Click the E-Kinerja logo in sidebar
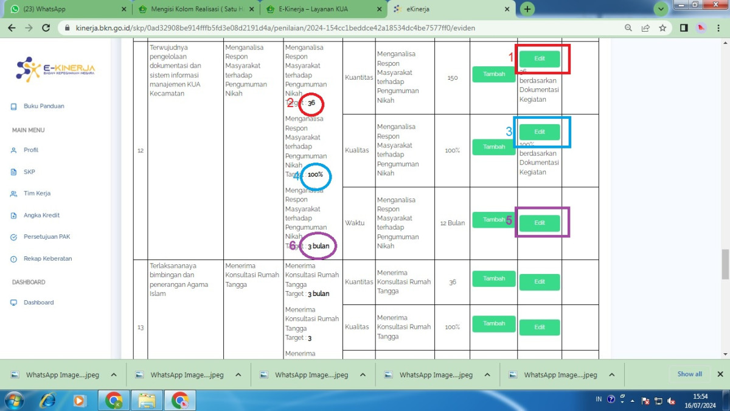The height and width of the screenshot is (411, 730). click(55, 69)
